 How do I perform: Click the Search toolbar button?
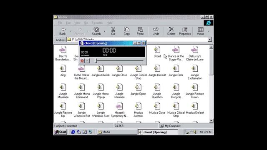(96, 31)
